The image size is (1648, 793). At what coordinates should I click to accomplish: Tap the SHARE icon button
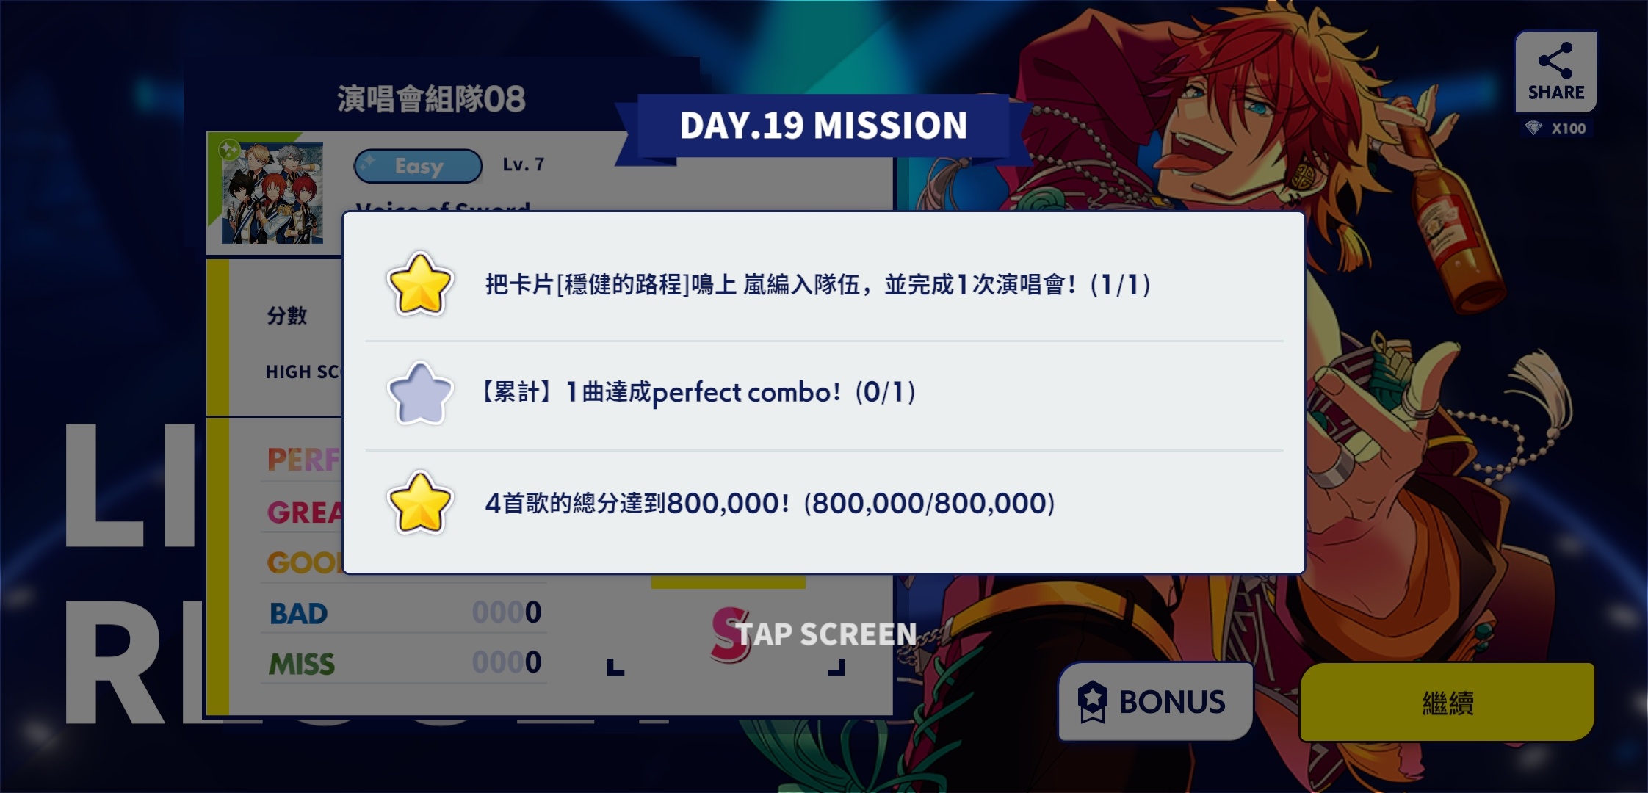[x=1555, y=71]
